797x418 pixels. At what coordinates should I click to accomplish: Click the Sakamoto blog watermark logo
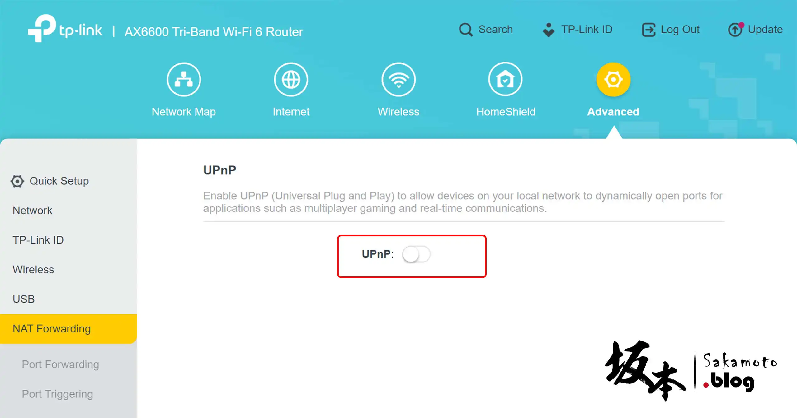point(691,371)
